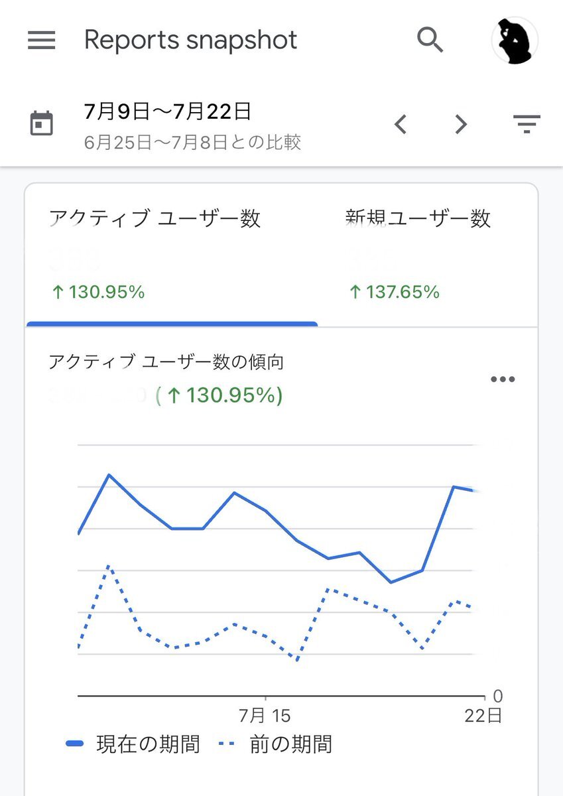Click the 6月25日〜7月8日との比較 comparison text
This screenshot has height=796, width=563.
pos(193,143)
